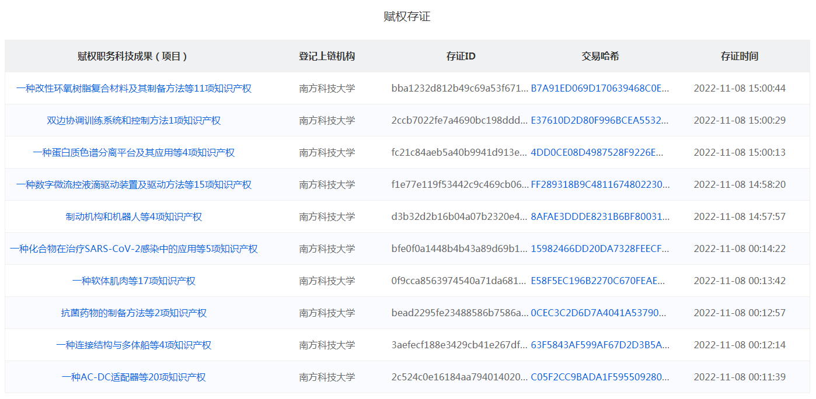Open transaction hash 4DD0CE08D4987528F9226E...
This screenshot has height=399, width=816.
tap(598, 153)
